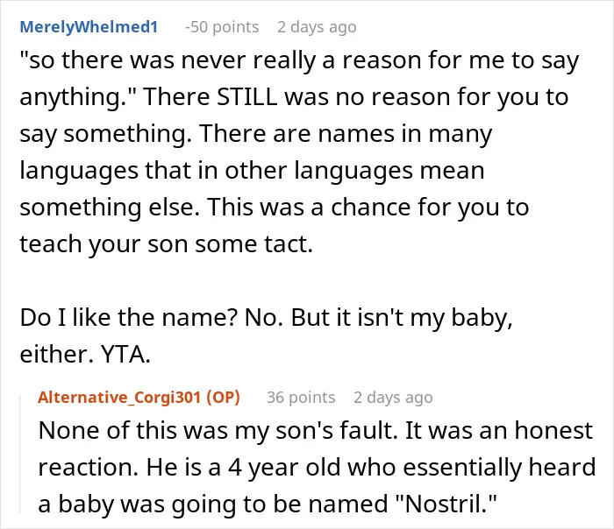Click the '(OP)' tag beside Alternative_Corgi301
Image resolution: width=614 pixels, height=529 pixels.
pos(223,398)
